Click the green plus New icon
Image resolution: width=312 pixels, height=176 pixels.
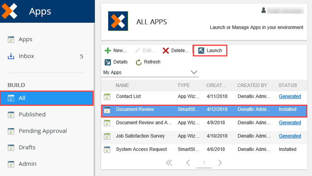(107, 51)
